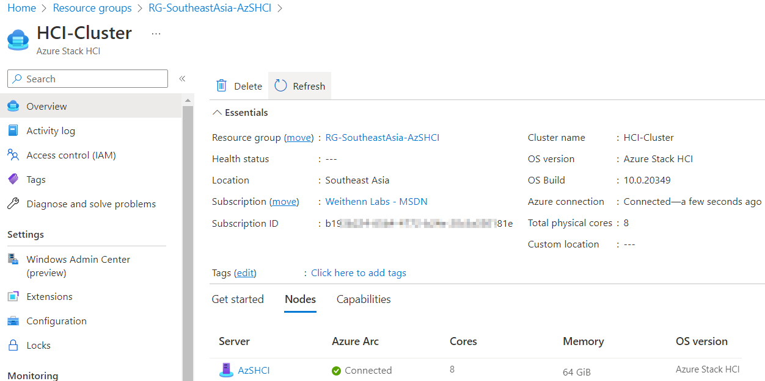This screenshot has width=765, height=381.
Task: Click move link next to Subscription
Action: click(x=284, y=202)
